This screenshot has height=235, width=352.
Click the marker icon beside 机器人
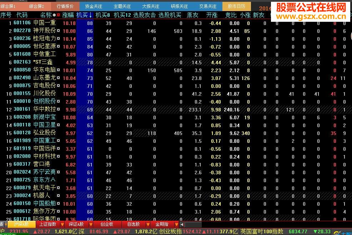pyautogui.click(x=58, y=196)
